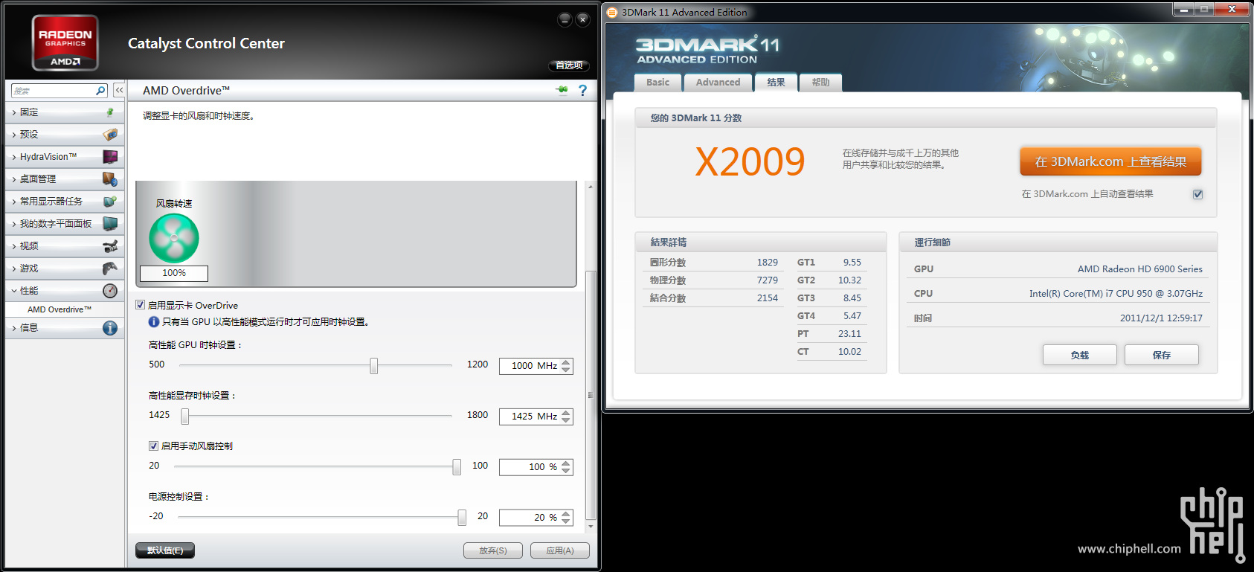
Task: Decrease memory clock 1425 MHz with down arrow
Action: click(x=567, y=420)
